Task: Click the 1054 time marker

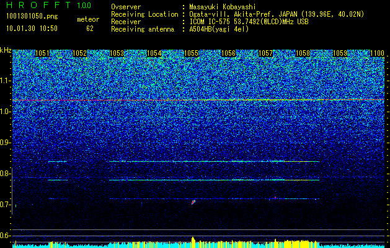Action: pyautogui.click(x=154, y=53)
